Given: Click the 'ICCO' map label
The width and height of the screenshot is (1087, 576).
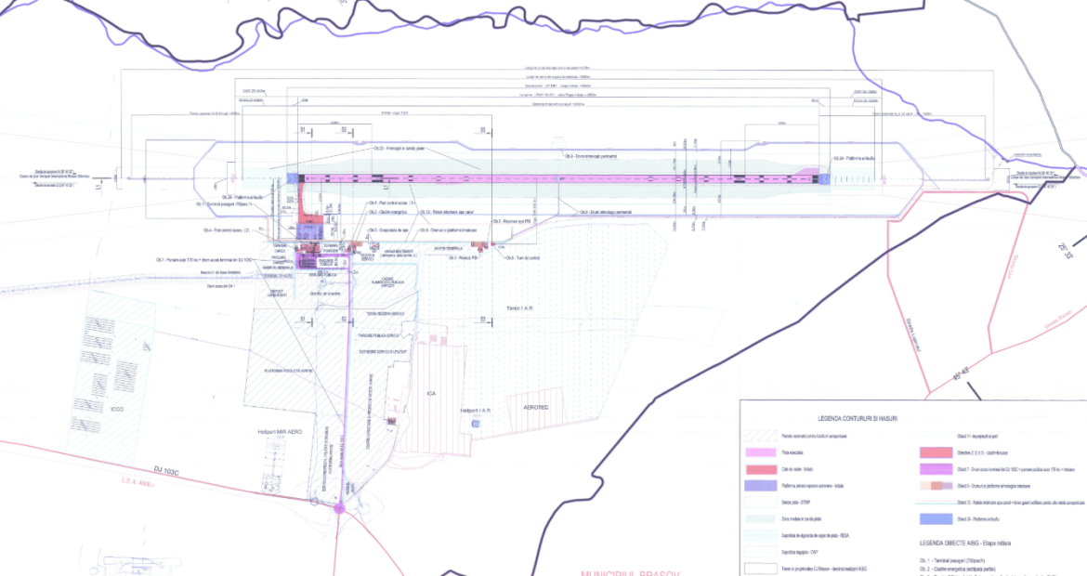Looking at the screenshot, I should [x=117, y=409].
